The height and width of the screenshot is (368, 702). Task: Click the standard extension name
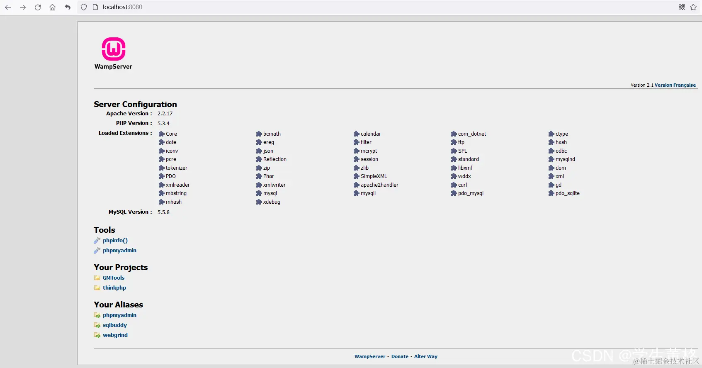click(469, 159)
